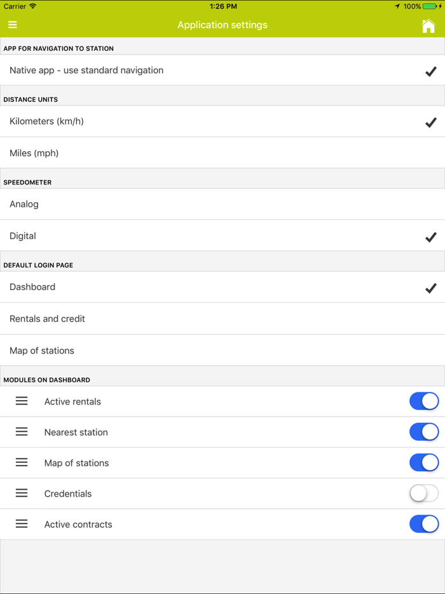Screen dimensions: 445x594
Task: Select the Native app navigation option
Action: click(222, 71)
